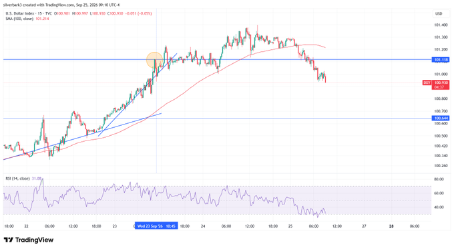Click the 28 date on the time axis
Image resolution: width=454 pixels, height=249 pixels.
tap(391, 226)
